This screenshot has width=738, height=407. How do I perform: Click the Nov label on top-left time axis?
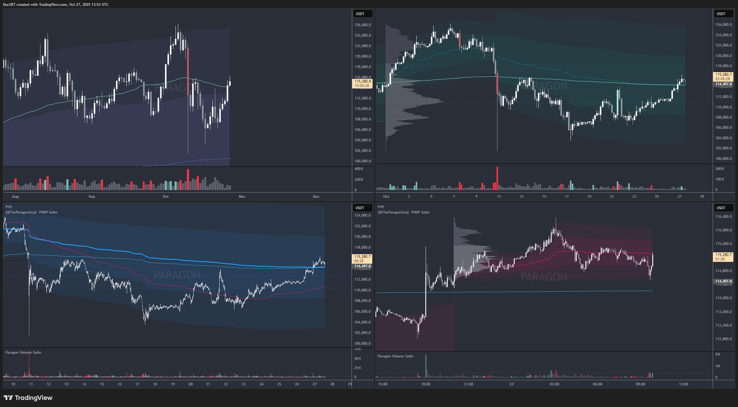(242, 197)
